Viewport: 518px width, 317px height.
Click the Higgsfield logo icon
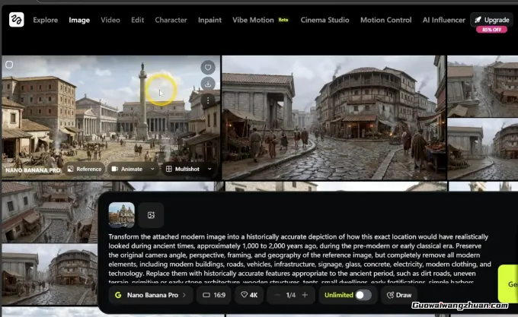click(16, 20)
